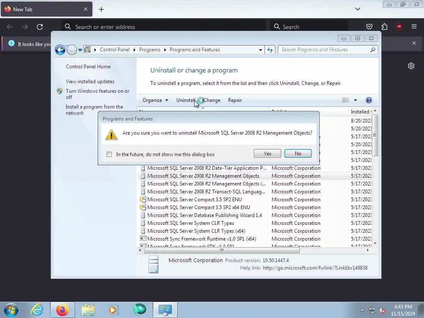The height and width of the screenshot is (318, 424).
Task: Click Programs and Features breadcrumb
Action: tap(195, 50)
